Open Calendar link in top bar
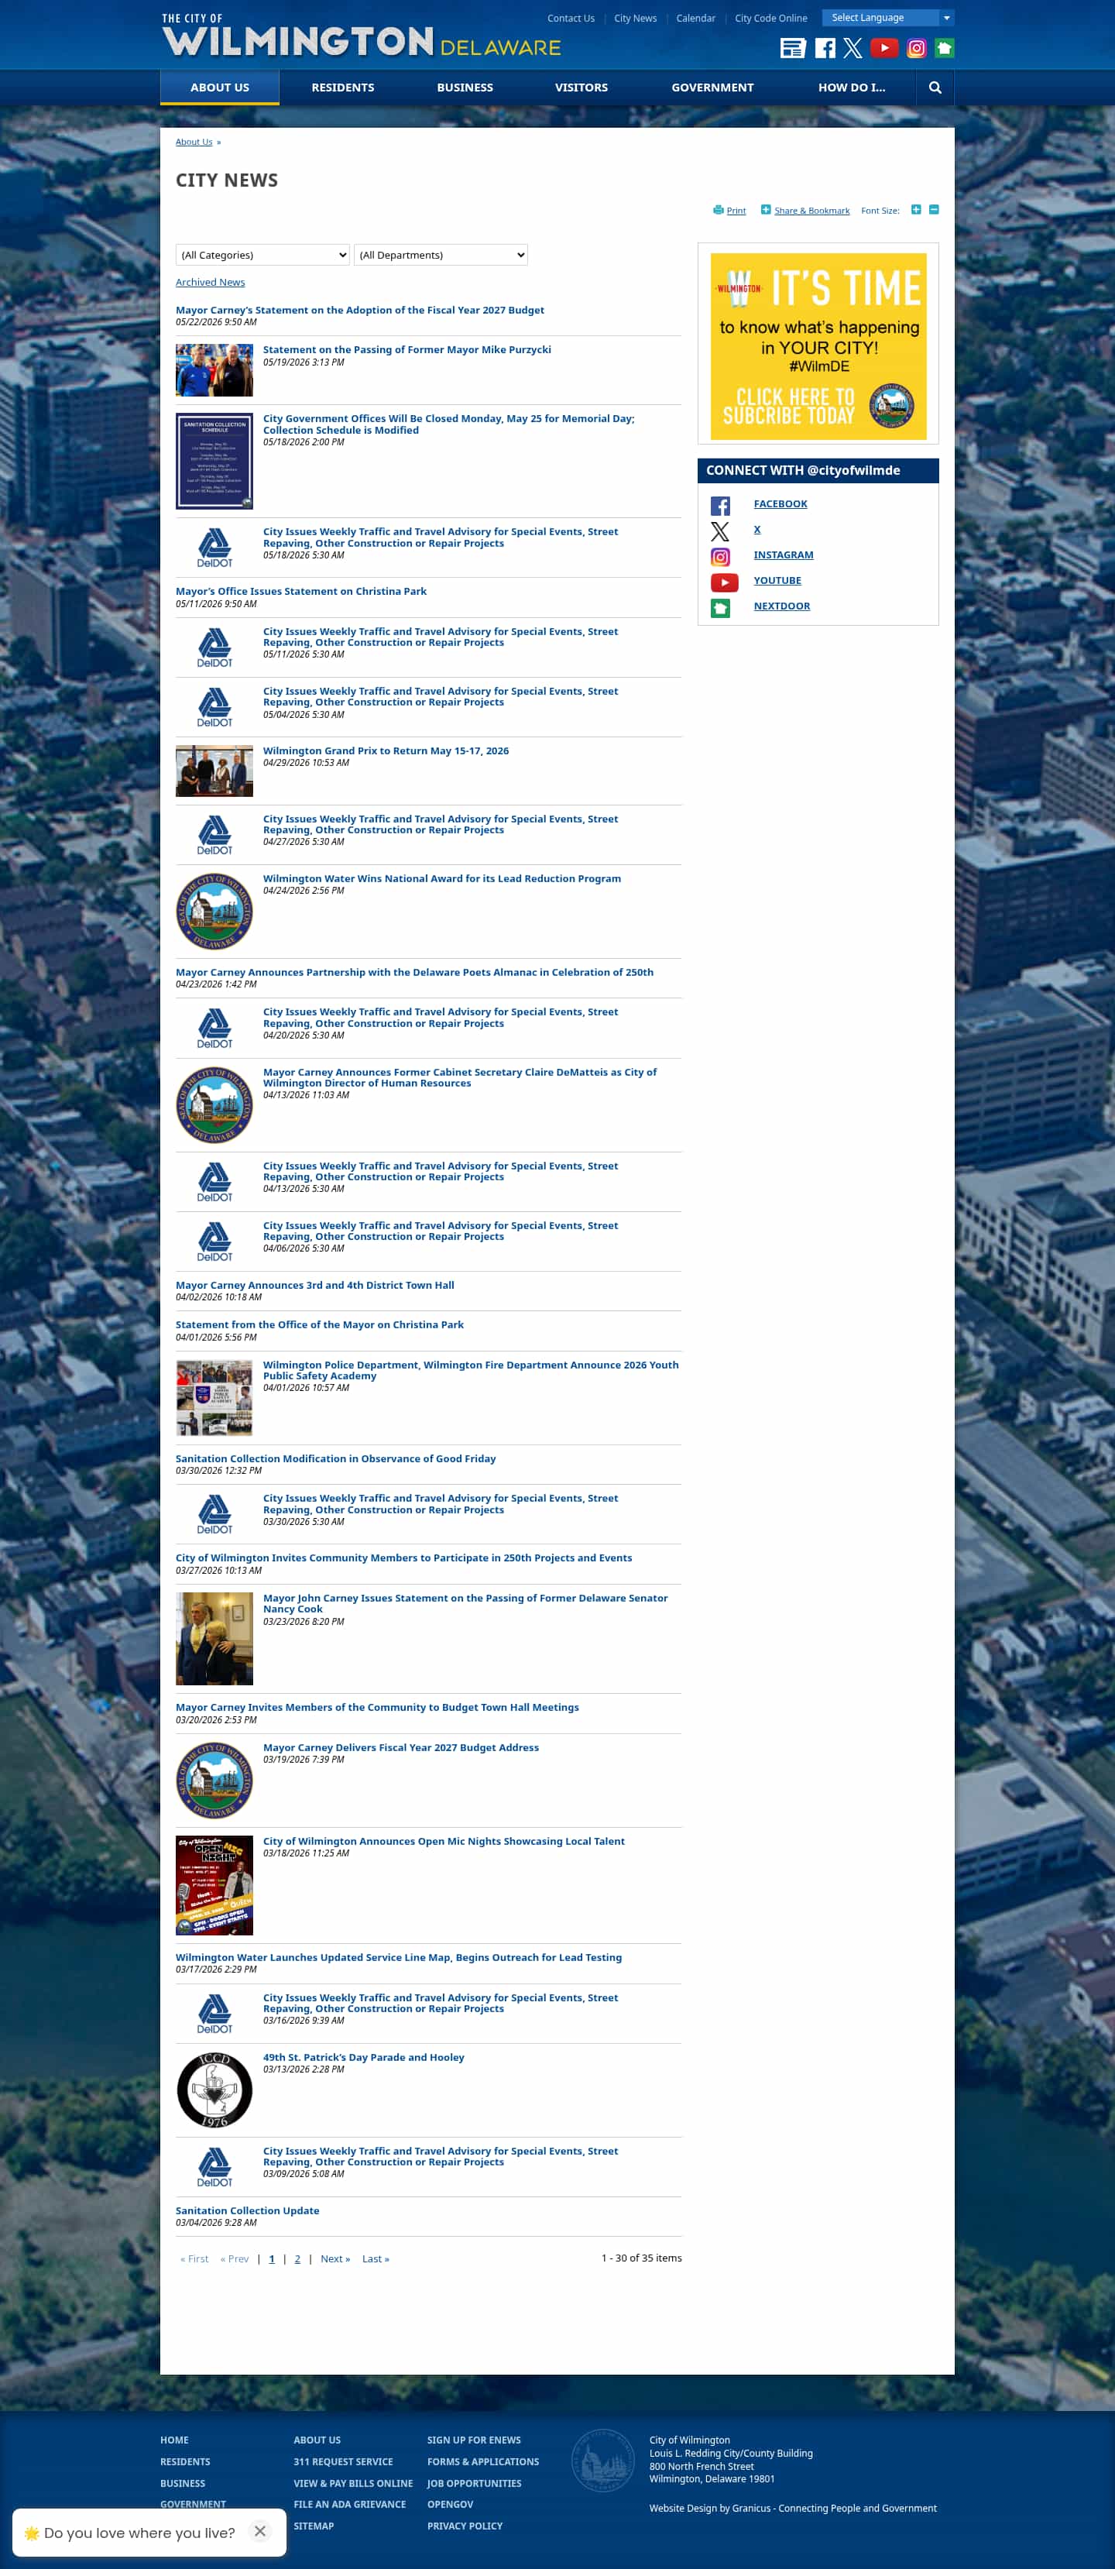This screenshot has width=1115, height=2569. tap(695, 18)
